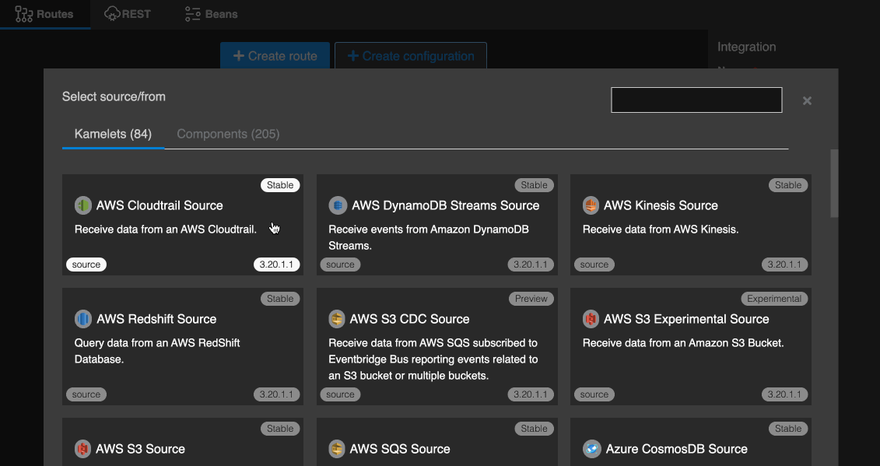880x466 pixels.
Task: Open the Beans tab
Action: (x=212, y=14)
